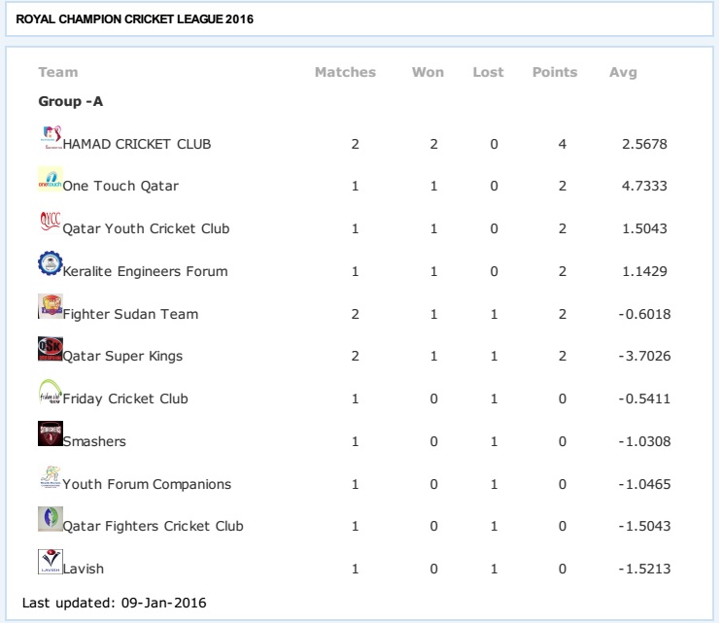
Task: Click the Won column header
Action: [x=428, y=72]
